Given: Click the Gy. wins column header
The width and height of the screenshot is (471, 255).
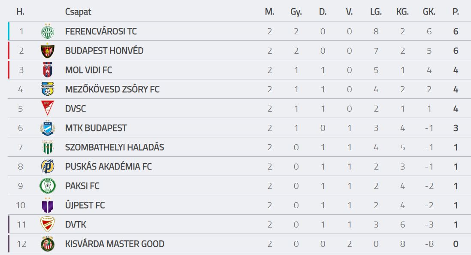Looking at the screenshot, I should point(296,12).
